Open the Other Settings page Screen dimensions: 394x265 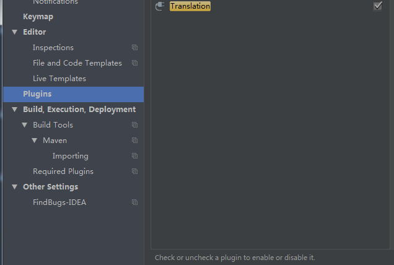51,187
